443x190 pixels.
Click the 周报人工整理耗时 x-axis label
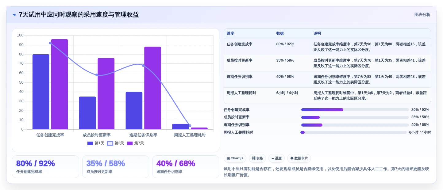[x=190, y=135]
